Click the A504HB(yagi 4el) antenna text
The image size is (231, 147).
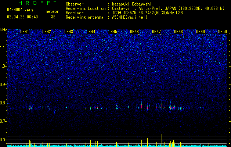coord(130,17)
